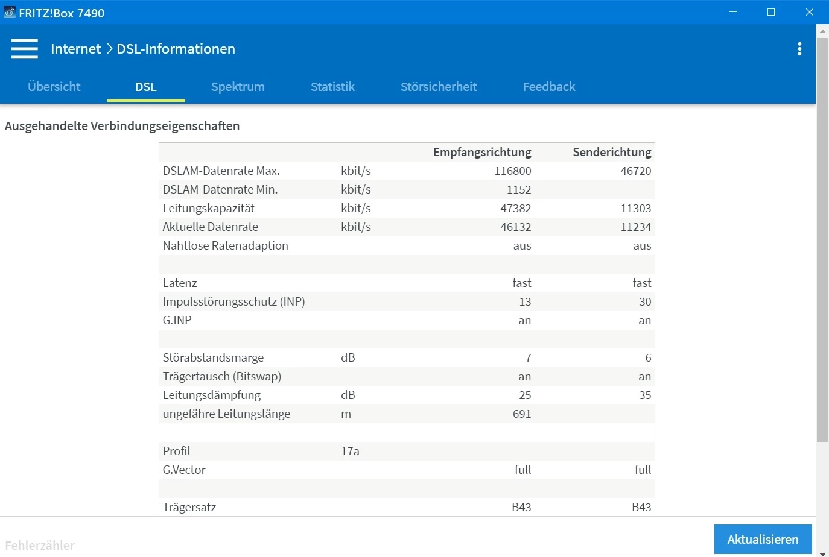Click Internet in the breadcrumb
Viewport: 829px width, 557px height.
point(76,49)
